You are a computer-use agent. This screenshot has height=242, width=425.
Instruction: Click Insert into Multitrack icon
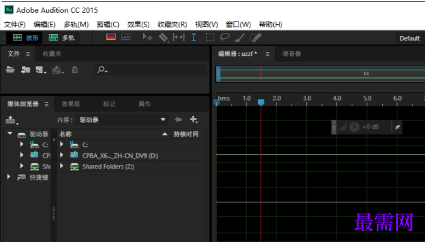pyautogui.click(x=58, y=70)
